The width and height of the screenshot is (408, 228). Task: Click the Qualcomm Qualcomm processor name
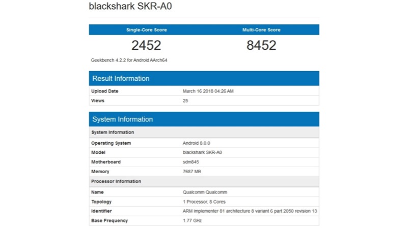click(205, 192)
